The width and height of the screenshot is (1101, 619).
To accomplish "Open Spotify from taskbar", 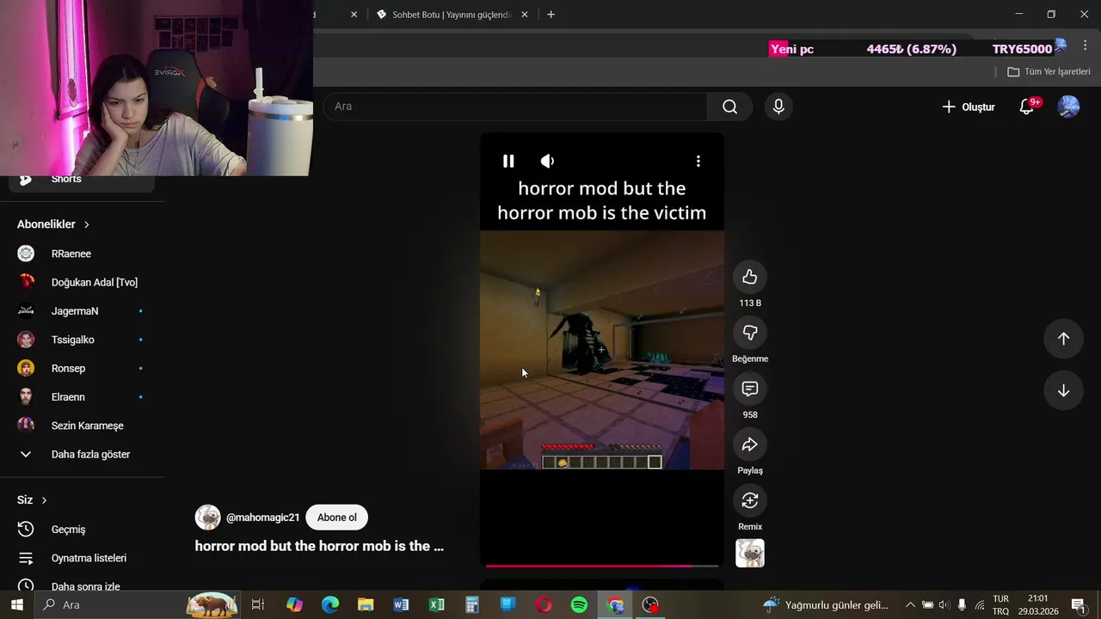I will tap(579, 604).
